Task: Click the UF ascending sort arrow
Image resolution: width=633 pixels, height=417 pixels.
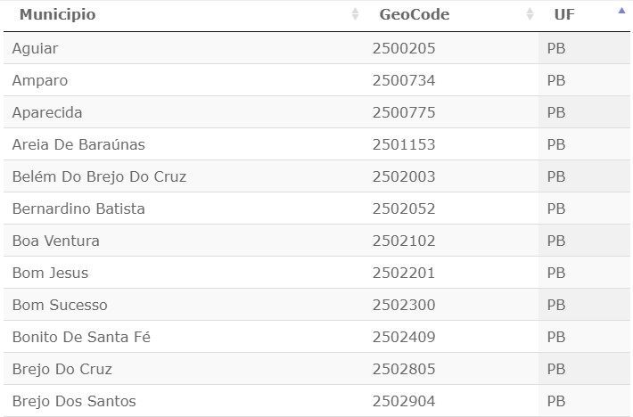Action: (621, 12)
